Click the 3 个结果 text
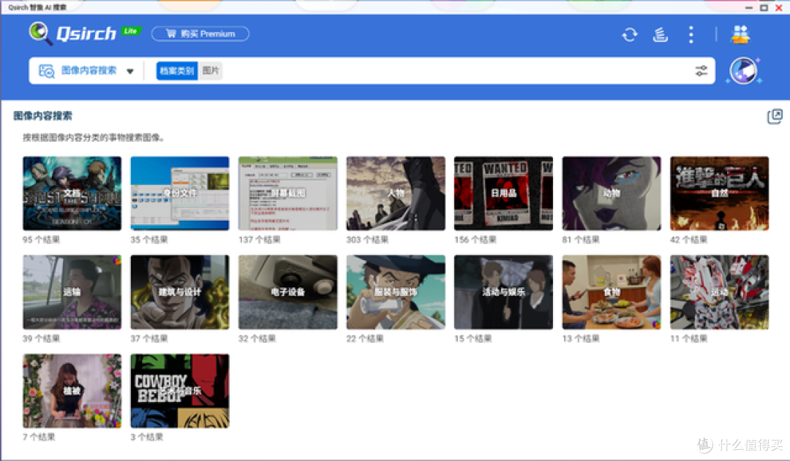The width and height of the screenshot is (790, 461). coord(146,438)
